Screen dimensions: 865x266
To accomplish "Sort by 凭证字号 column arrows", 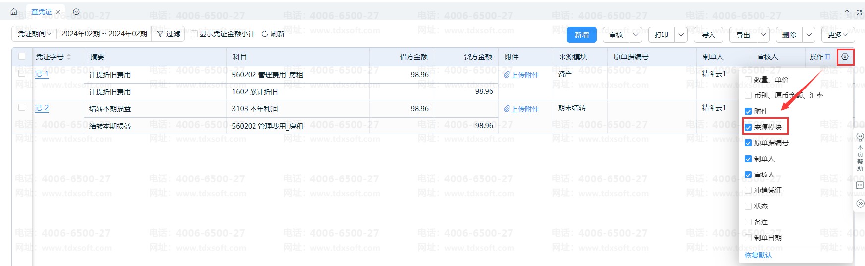I will (69, 57).
